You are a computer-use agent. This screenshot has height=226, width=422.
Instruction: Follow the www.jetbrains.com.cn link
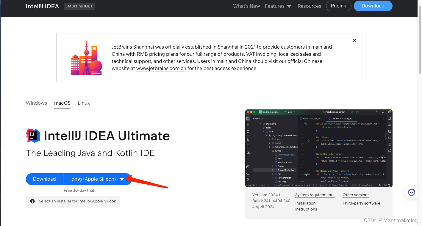tap(161, 69)
